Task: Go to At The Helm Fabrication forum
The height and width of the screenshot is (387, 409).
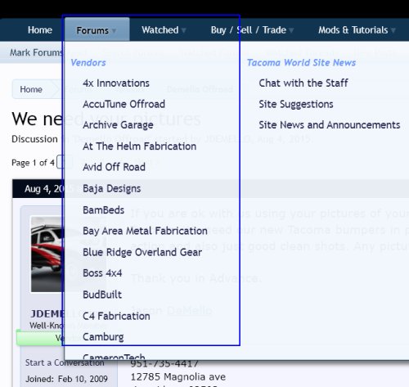Action: click(x=139, y=146)
